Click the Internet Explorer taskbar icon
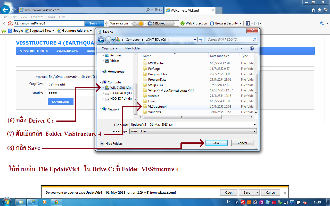 pyautogui.click(x=33, y=202)
